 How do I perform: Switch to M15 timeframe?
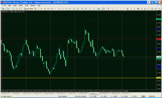click(48, 9)
